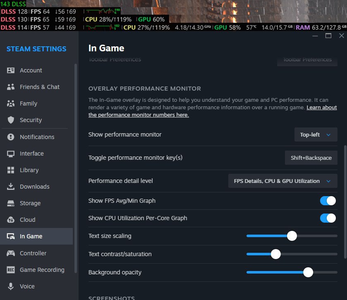Viewport: 347px width, 300px height.
Task: Select the Interface settings category
Action: [x=31, y=154]
